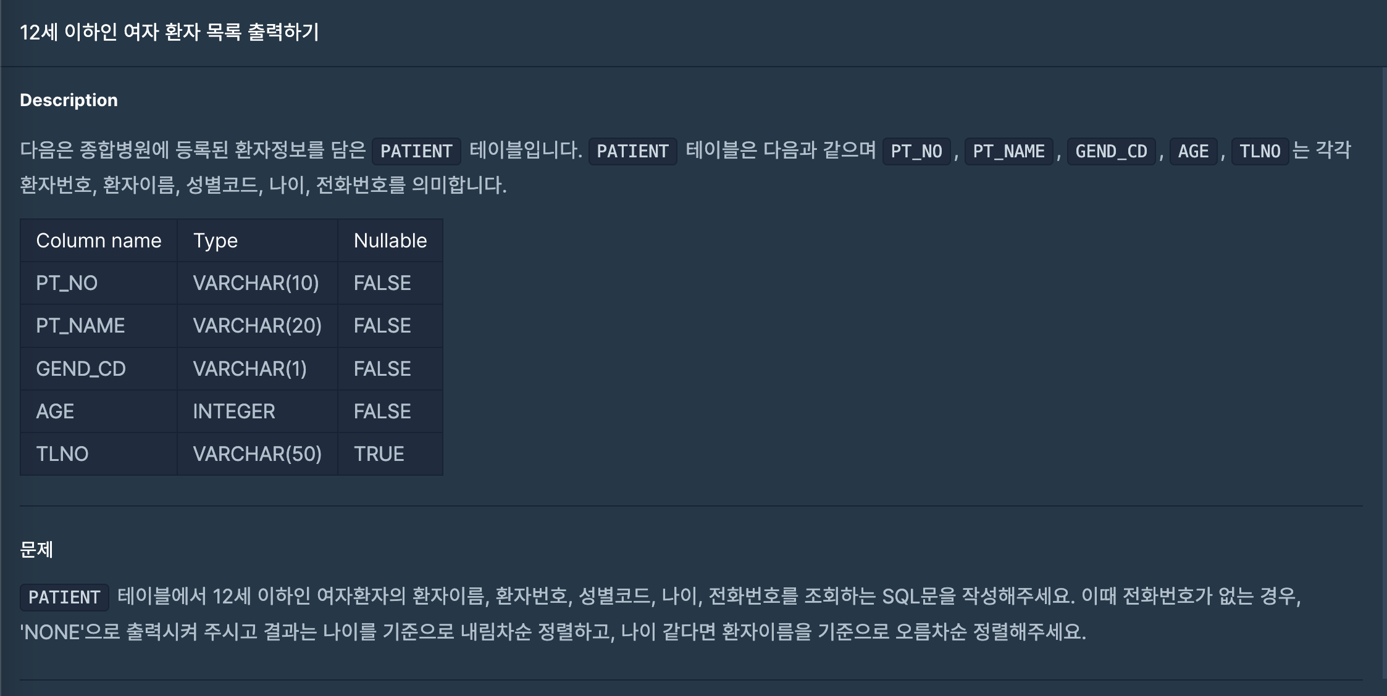Click the Column name table header
Screen dimensions: 1387x696
[x=99, y=241]
